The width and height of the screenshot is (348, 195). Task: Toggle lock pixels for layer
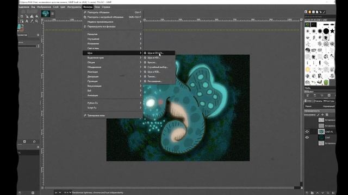(x=318, y=115)
